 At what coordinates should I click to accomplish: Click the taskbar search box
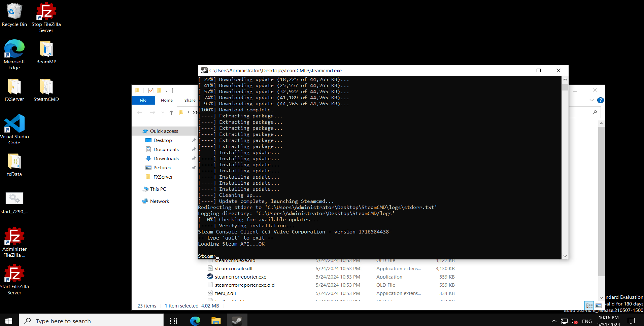pyautogui.click(x=91, y=320)
